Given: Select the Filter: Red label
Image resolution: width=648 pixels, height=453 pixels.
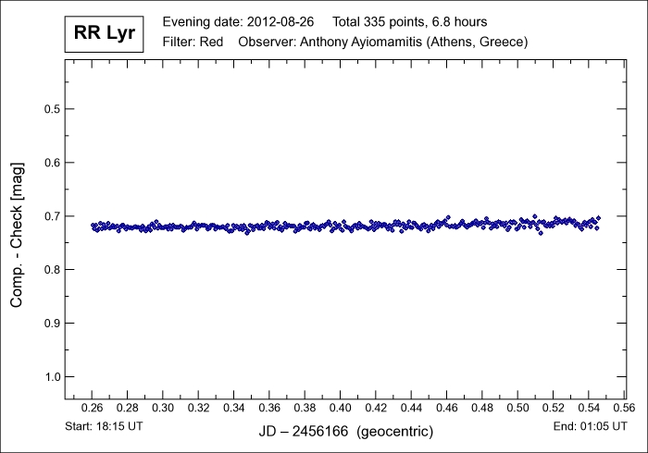Looking at the screenshot, I should pyautogui.click(x=193, y=43).
